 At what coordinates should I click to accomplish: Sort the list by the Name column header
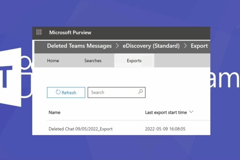54,112
